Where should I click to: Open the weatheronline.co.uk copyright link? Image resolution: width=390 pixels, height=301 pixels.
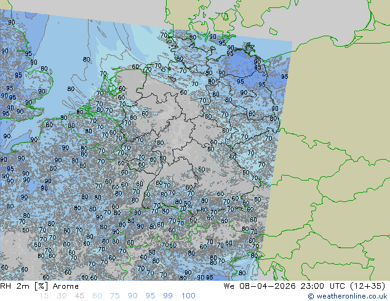[x=348, y=296]
